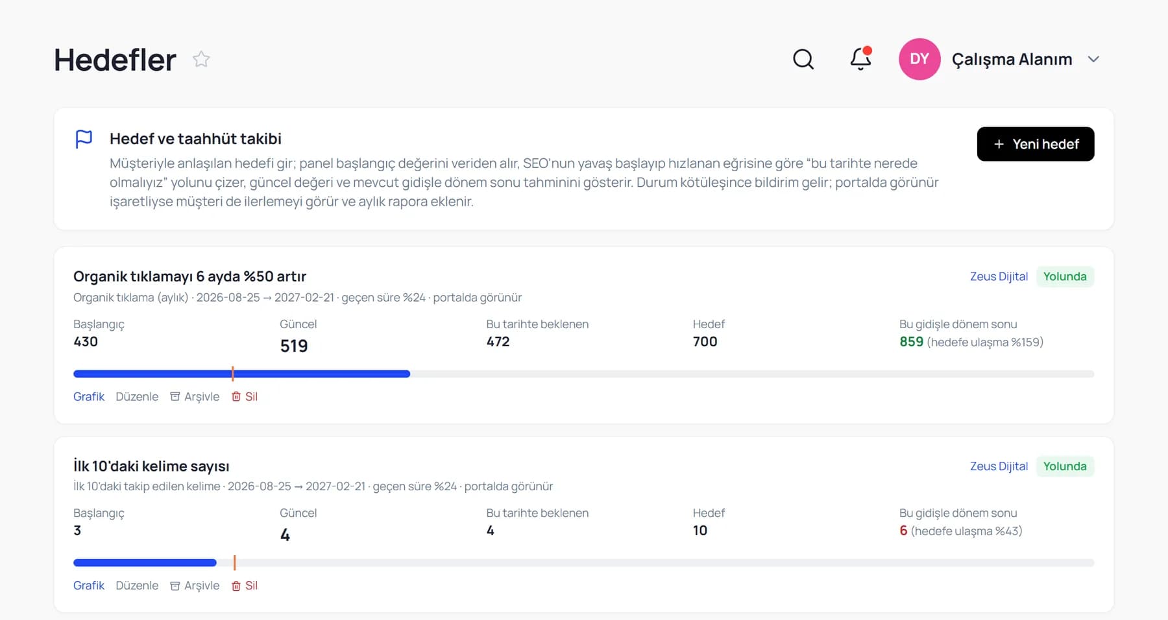
Task: Click the Hedefler page heading
Action: coord(115,60)
